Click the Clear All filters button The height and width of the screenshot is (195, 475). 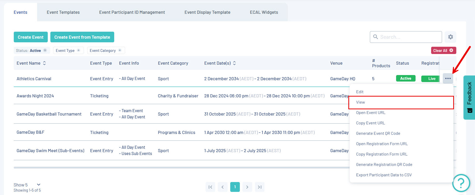click(x=443, y=50)
